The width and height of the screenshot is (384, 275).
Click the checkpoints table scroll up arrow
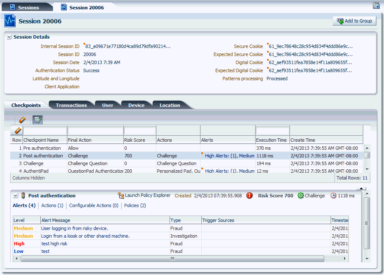click(367, 148)
